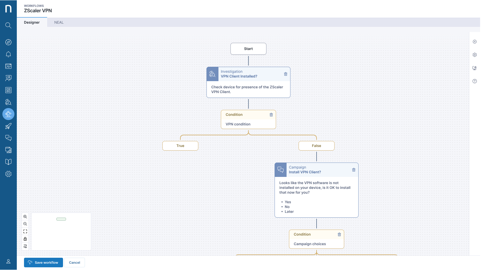This screenshot has width=481, height=270.
Task: Toggle connector re-routing with the arrow icon
Action: [x=25, y=246]
